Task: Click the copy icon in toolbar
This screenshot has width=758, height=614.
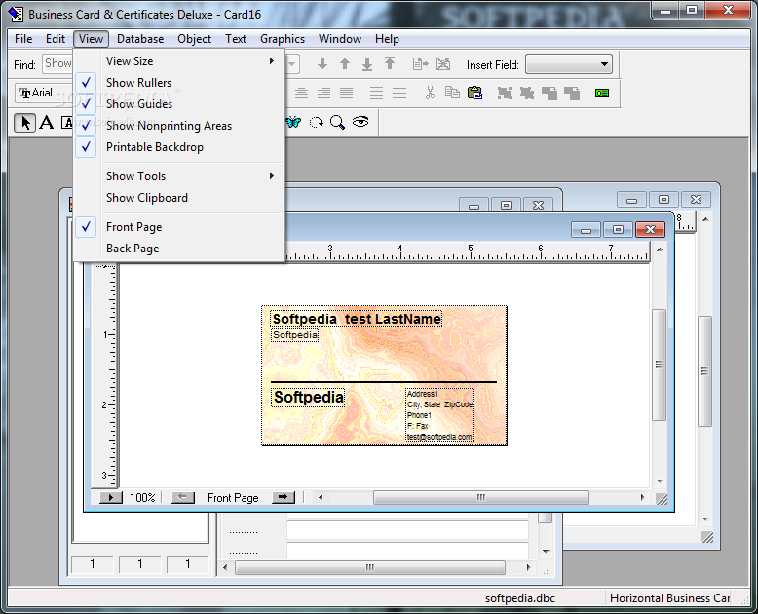Action: click(x=452, y=93)
